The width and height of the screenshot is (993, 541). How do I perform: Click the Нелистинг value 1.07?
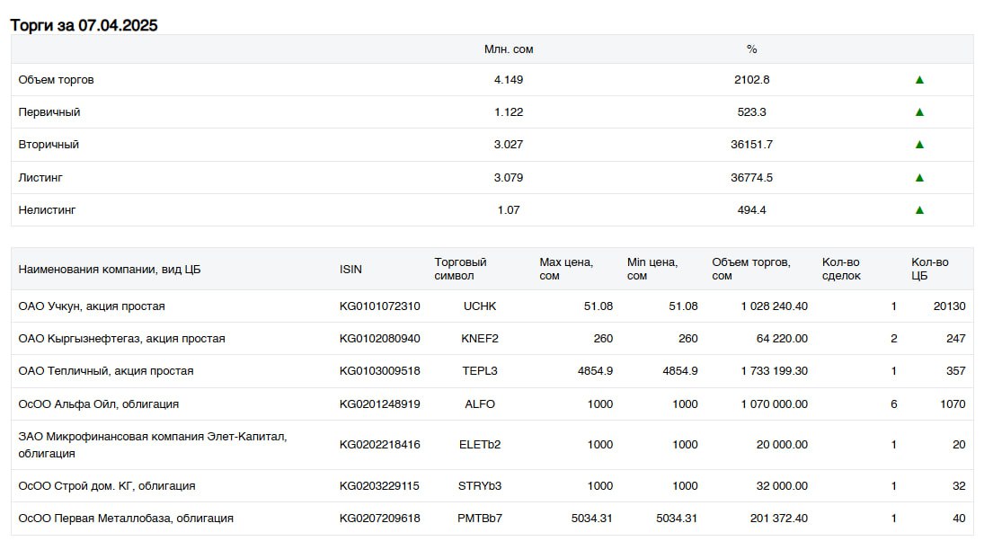(x=509, y=209)
